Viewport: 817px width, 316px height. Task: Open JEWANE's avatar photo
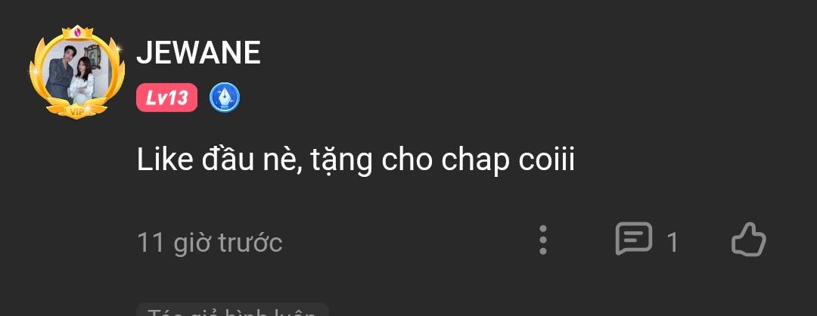tap(77, 72)
